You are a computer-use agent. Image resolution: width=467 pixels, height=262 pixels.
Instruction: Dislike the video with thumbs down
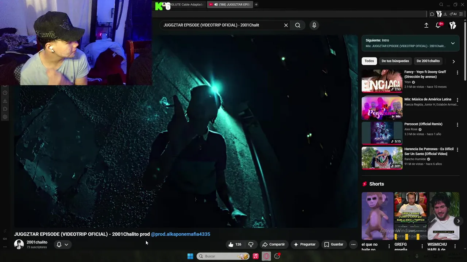pyautogui.click(x=251, y=245)
